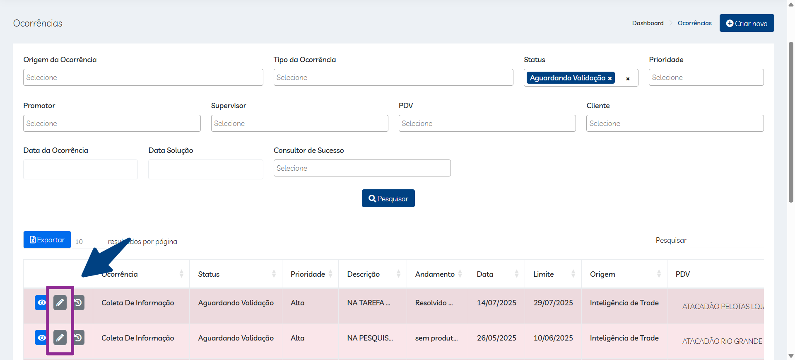Click the Data da Ocorrência date field

click(80, 169)
